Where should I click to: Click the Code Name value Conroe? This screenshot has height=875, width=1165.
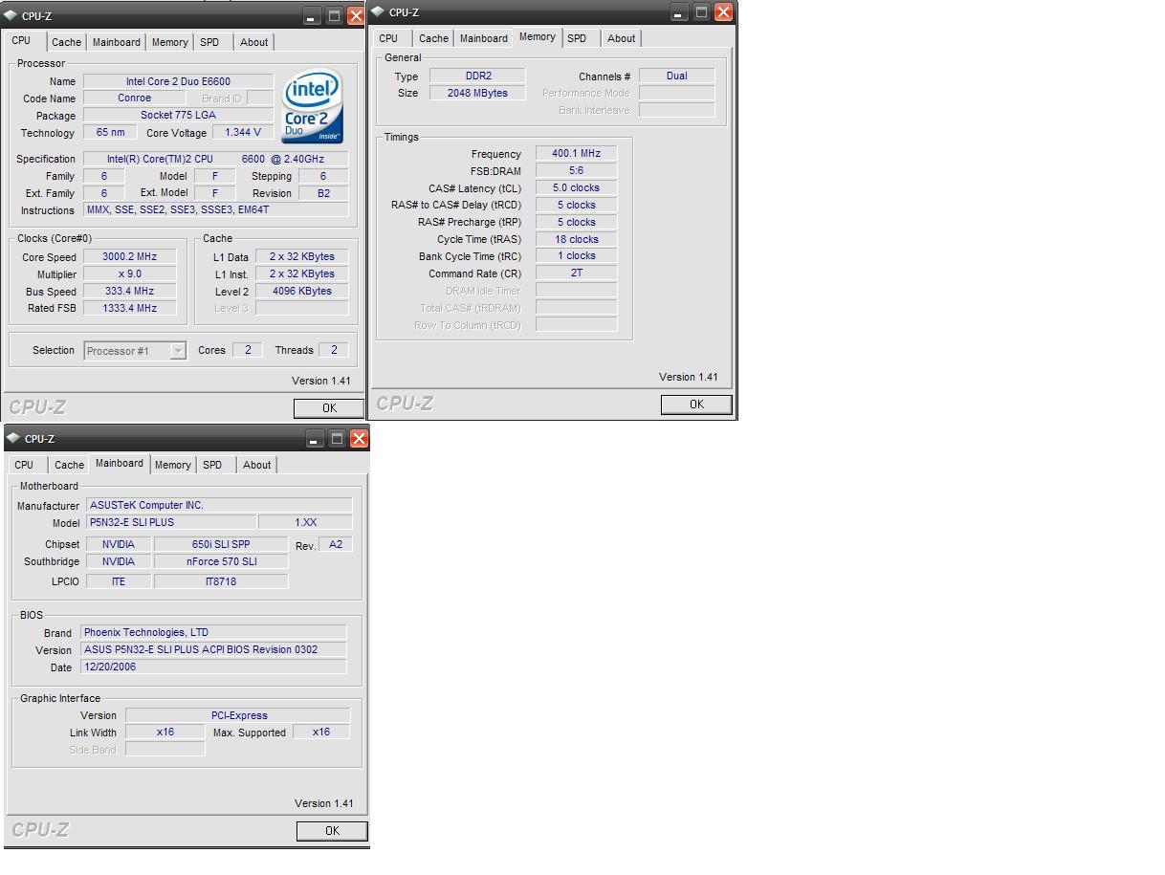tap(134, 98)
